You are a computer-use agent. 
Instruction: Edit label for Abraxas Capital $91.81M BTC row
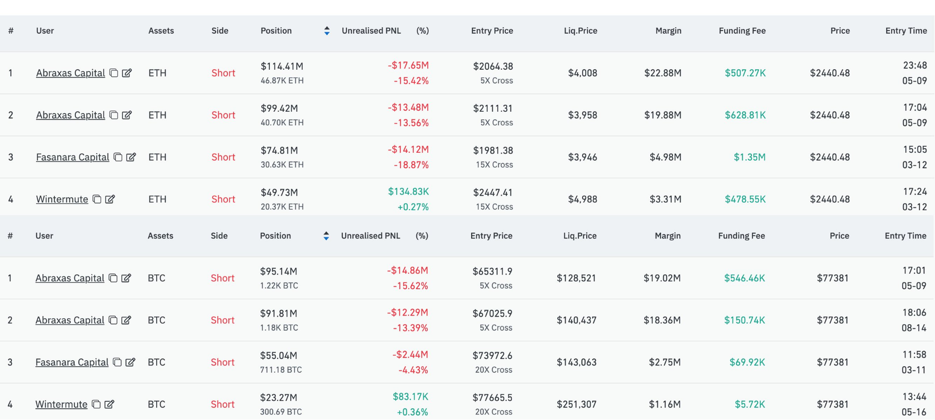tap(126, 320)
